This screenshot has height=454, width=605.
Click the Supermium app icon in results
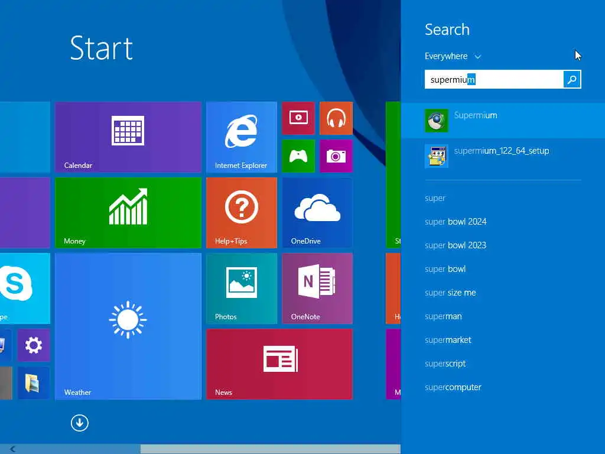437,121
